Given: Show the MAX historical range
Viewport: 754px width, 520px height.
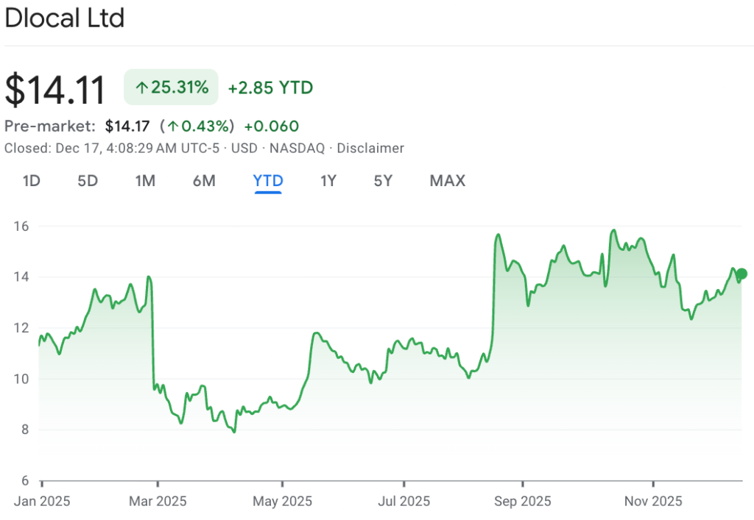Looking at the screenshot, I should click(447, 180).
